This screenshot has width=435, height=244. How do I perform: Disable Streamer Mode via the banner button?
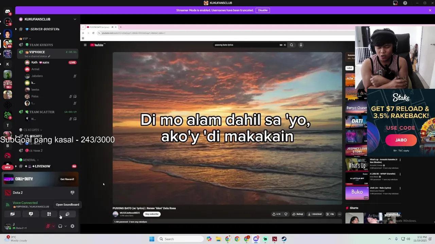pos(263,10)
